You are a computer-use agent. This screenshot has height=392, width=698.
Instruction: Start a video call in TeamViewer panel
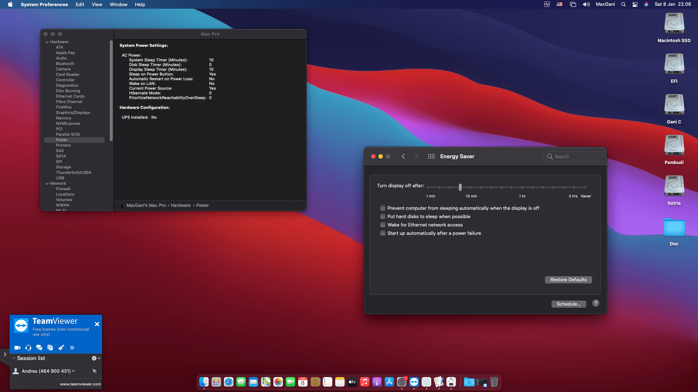17,347
